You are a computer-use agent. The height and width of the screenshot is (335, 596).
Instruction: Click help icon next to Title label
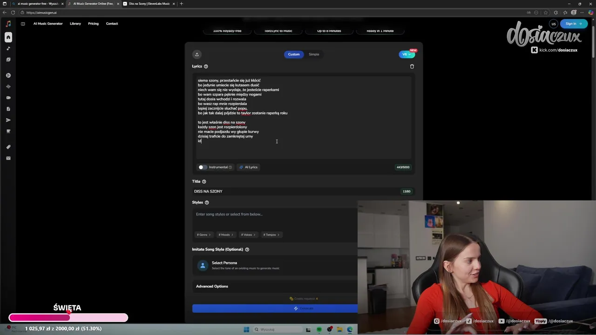[x=204, y=181]
